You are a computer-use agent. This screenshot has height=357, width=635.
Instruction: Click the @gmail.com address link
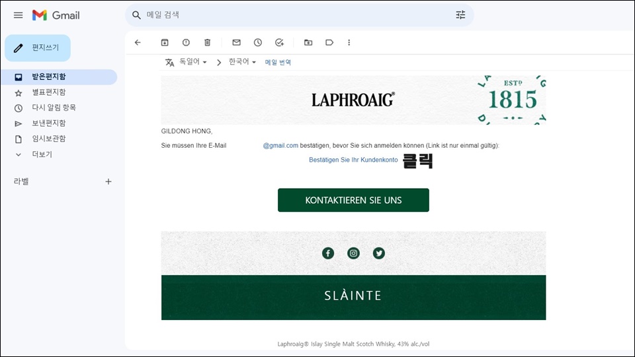click(280, 145)
